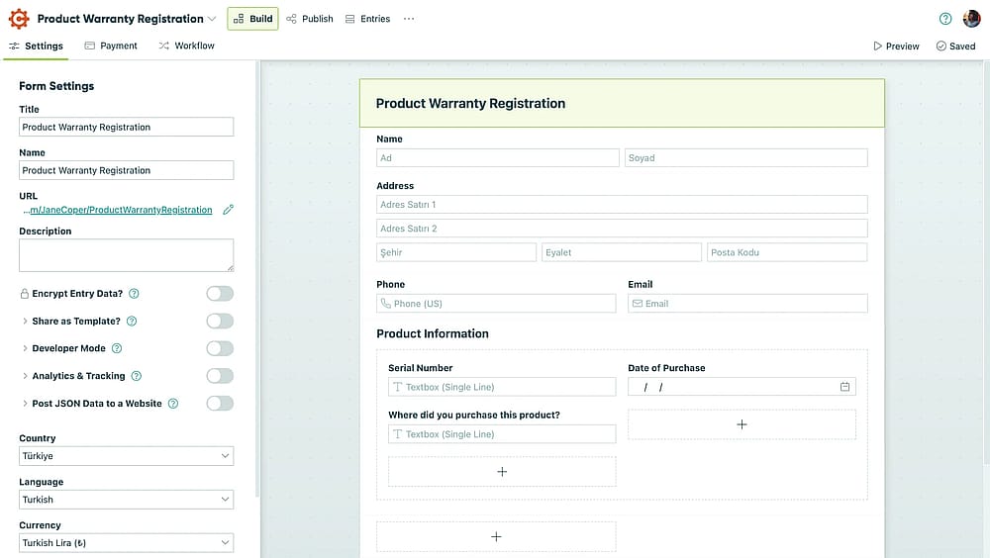Screen dimensions: 990x558
Task: Open the Country dropdown showing Türkiye
Action: point(127,456)
